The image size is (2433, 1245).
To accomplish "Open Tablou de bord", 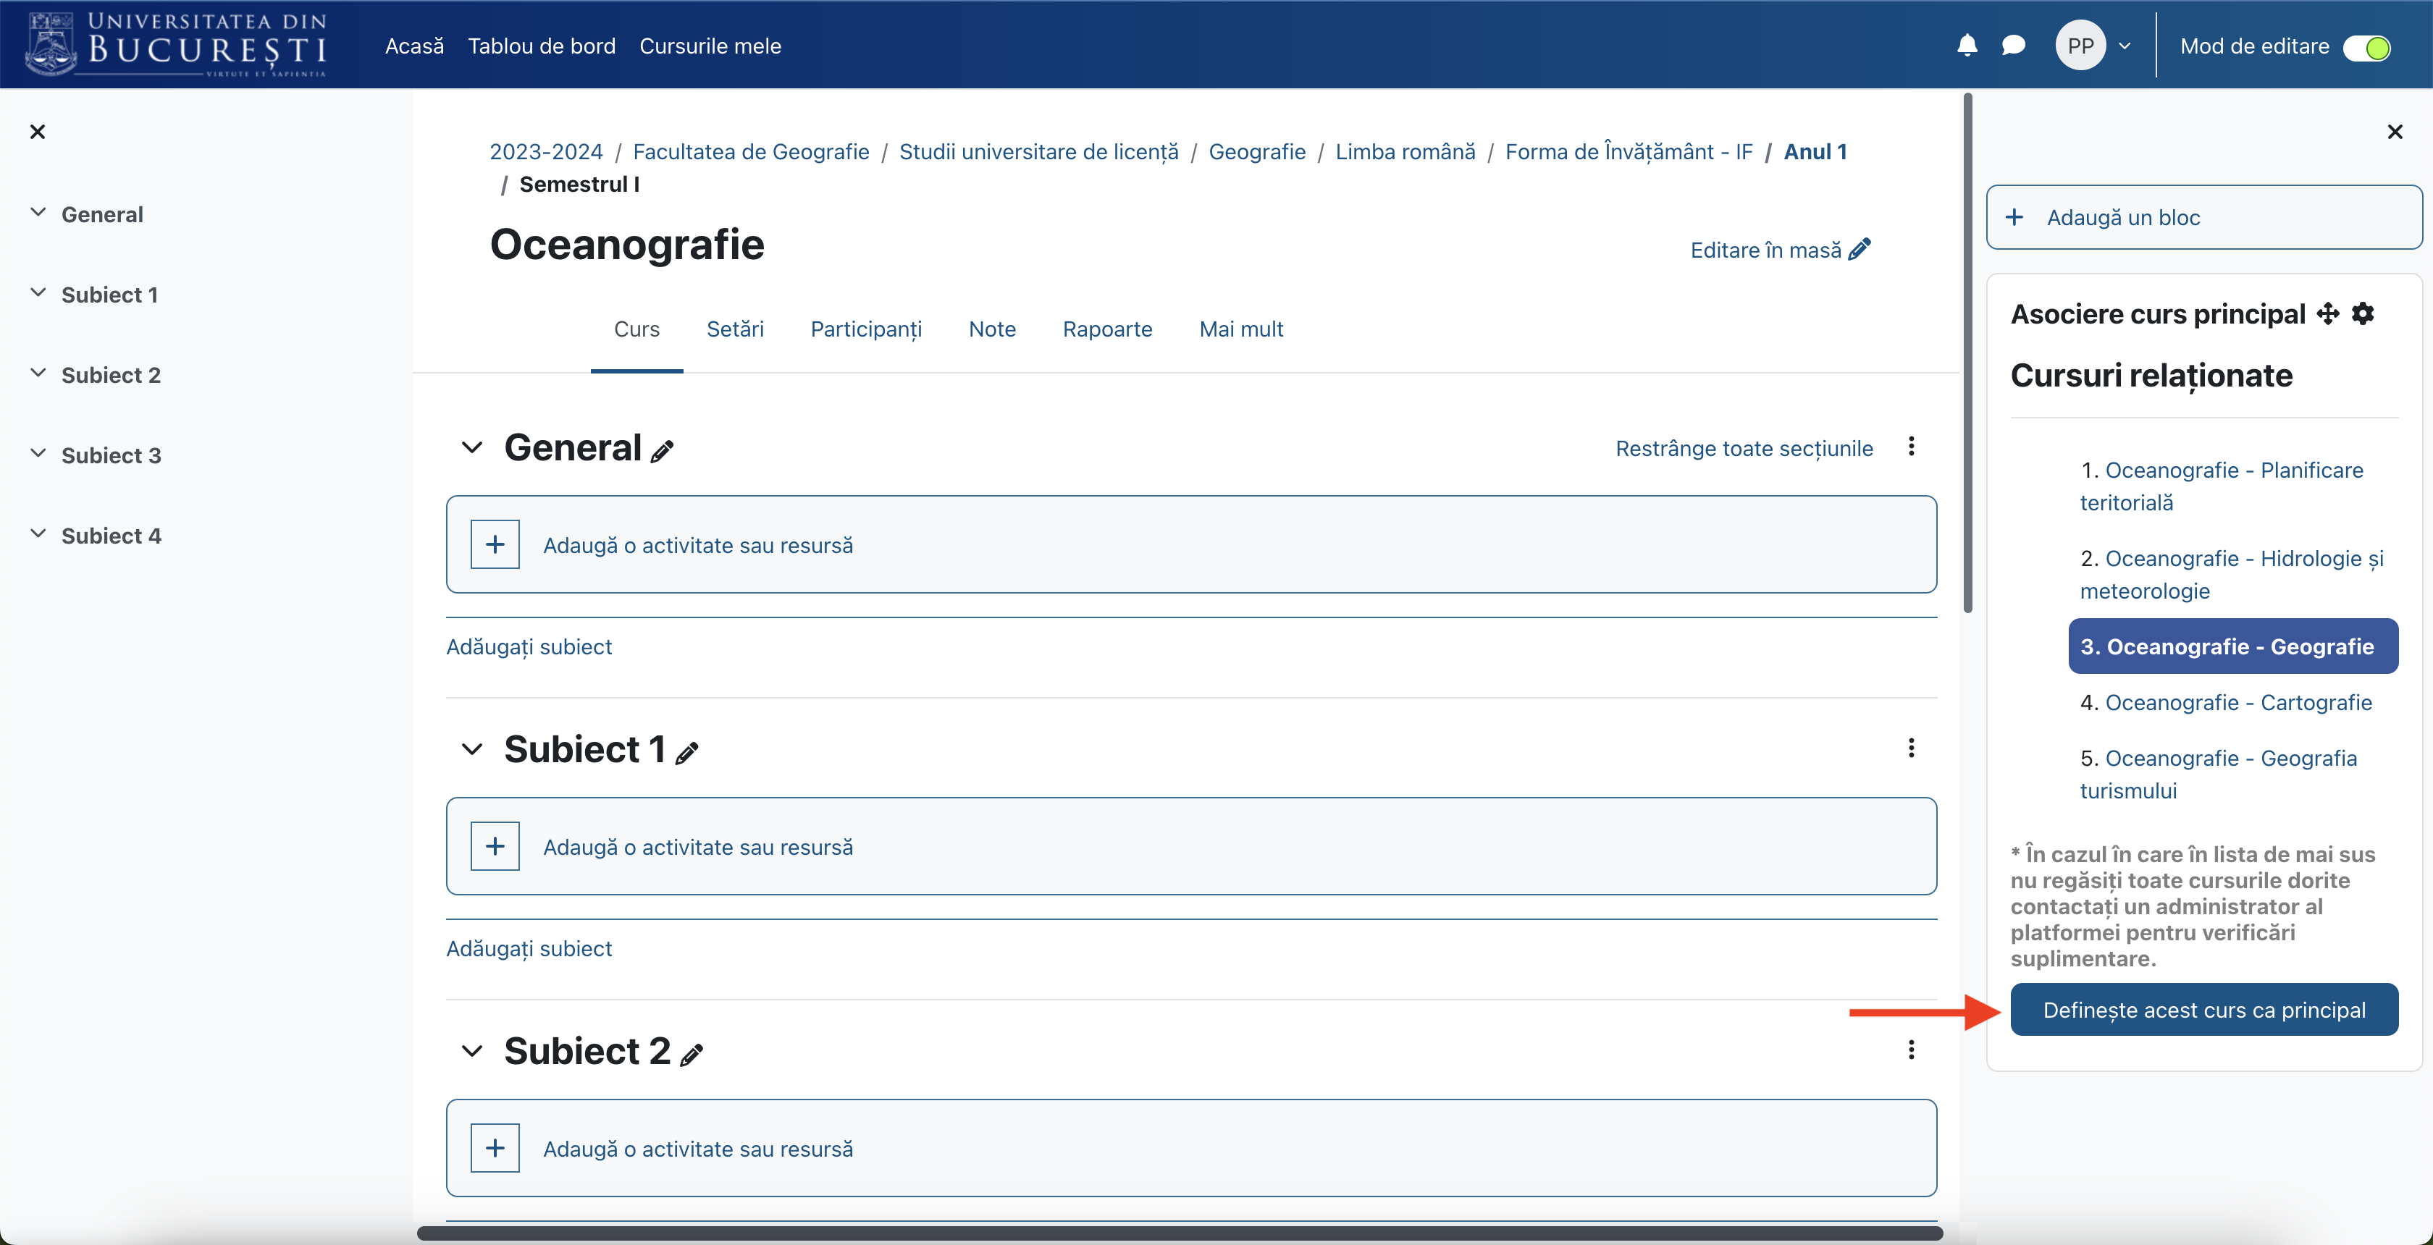I will tap(542, 46).
